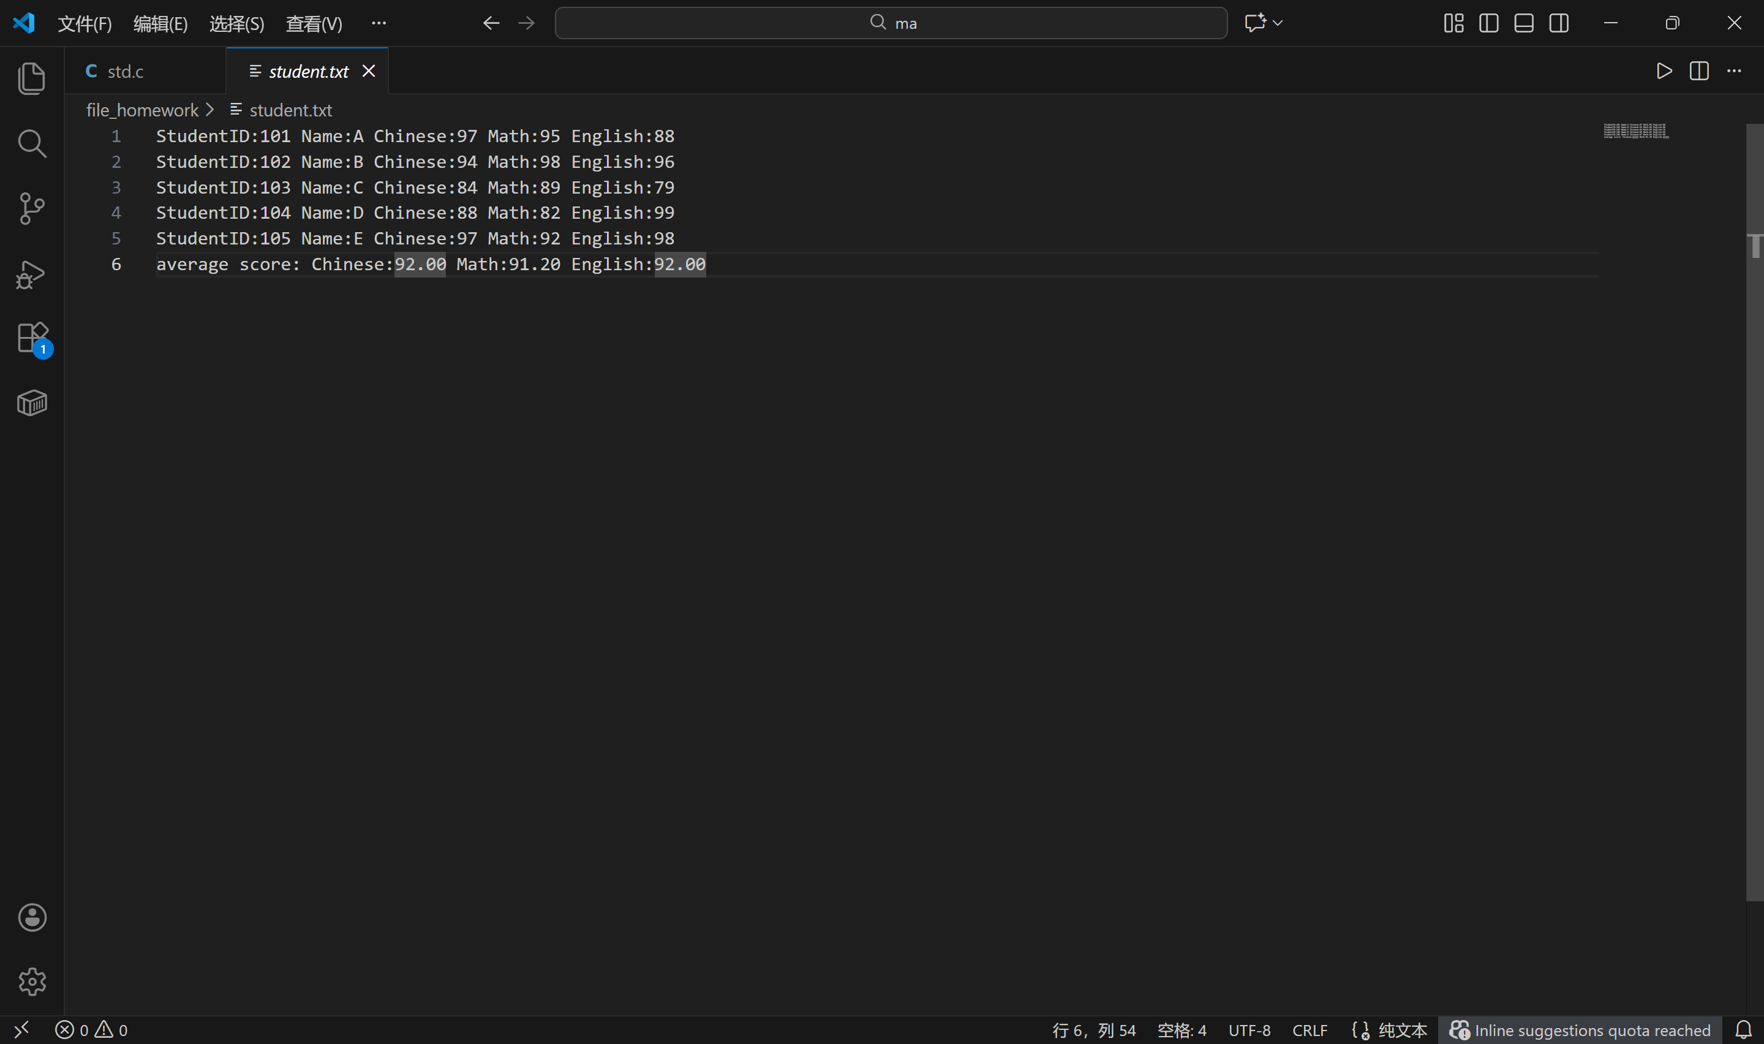The image size is (1764, 1044).
Task: Open the Source Control view
Action: coord(32,208)
